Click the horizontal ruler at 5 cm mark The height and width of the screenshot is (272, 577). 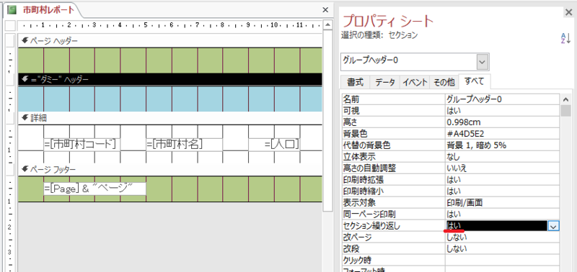point(146,25)
